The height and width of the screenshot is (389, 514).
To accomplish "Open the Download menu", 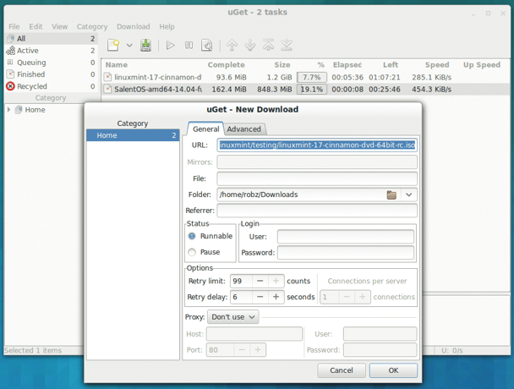I will 133,27.
